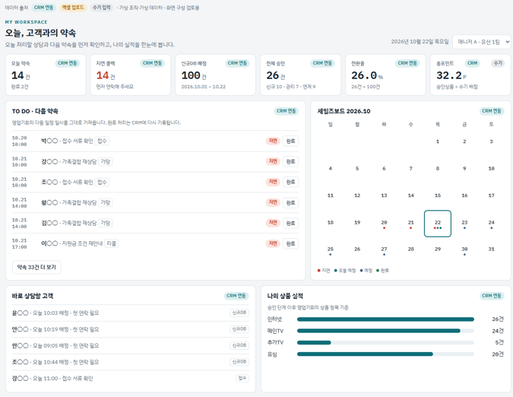Click CRM 연동 badge in 나의 상품 실적 panel
Image resolution: width=513 pixels, height=397 pixels.
492,296
